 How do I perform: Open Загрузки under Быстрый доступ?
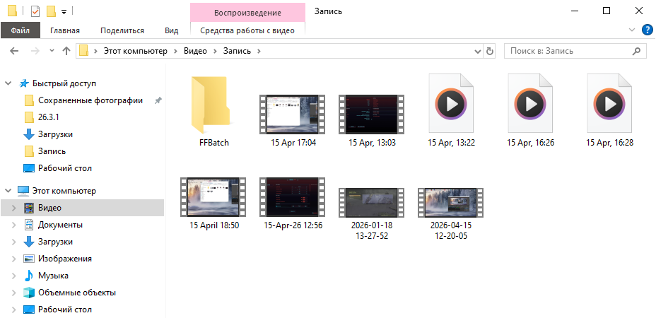pyautogui.click(x=55, y=134)
